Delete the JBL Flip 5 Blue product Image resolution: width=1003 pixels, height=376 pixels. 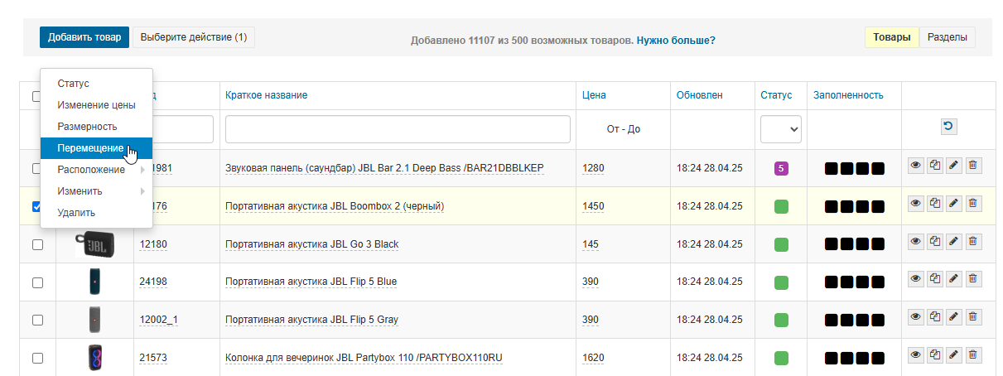[973, 279]
